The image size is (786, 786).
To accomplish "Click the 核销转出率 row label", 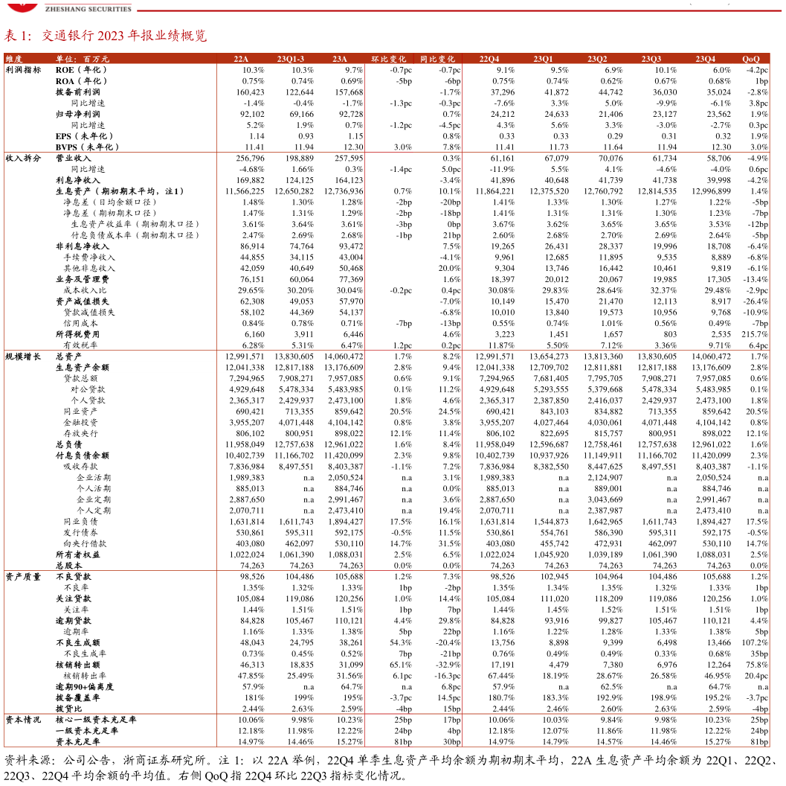I will coord(85,676).
